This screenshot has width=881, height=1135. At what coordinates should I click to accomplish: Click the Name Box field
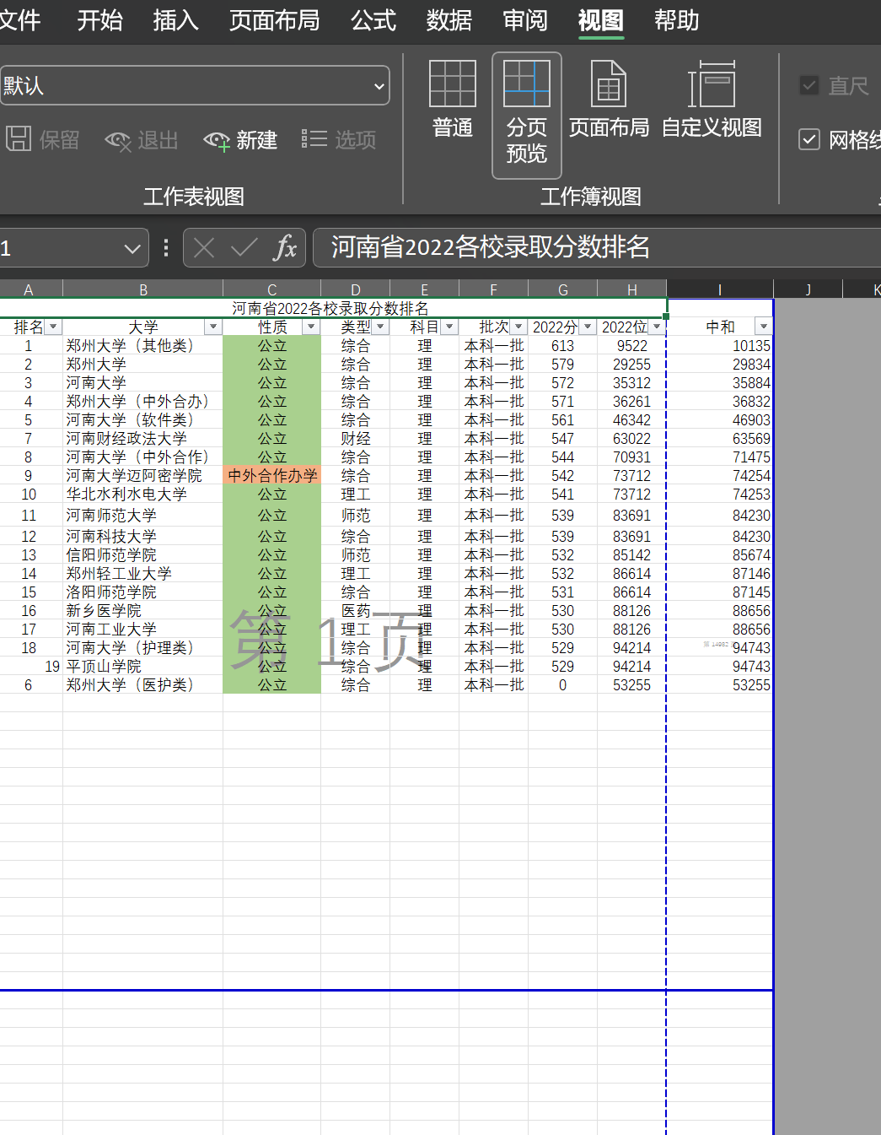(x=59, y=248)
